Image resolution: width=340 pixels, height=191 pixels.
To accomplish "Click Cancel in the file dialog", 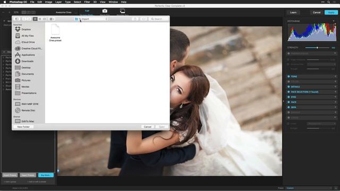I will pos(148,127).
